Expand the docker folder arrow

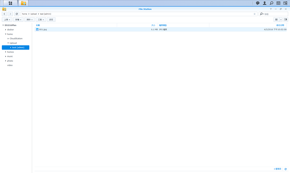coord(6,30)
